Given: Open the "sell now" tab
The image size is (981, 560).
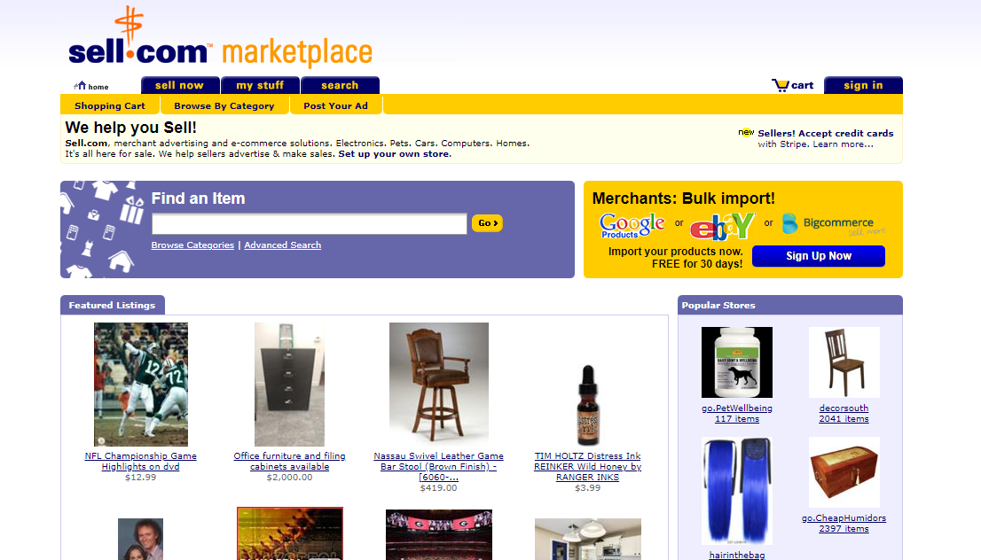Looking at the screenshot, I should tap(179, 85).
